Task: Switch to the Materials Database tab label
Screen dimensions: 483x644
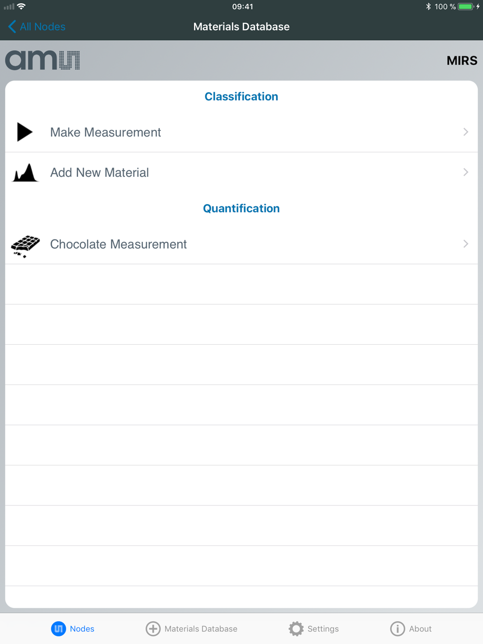Action: coord(201,629)
